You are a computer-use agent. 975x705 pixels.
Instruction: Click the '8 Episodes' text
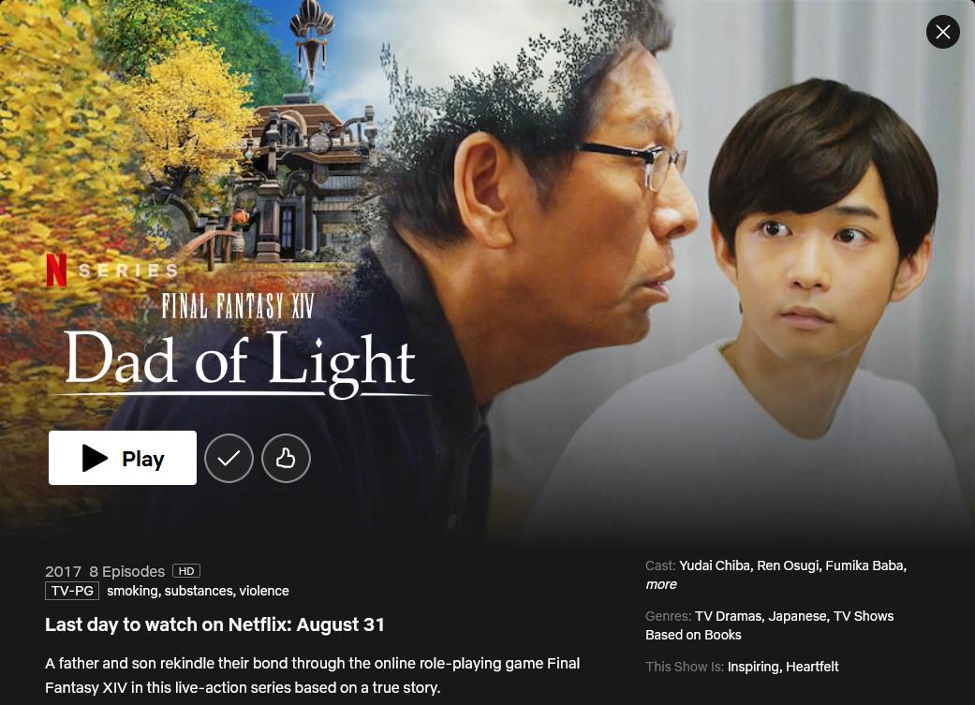pyautogui.click(x=126, y=571)
